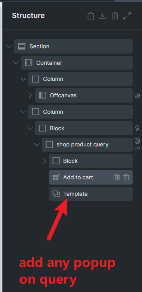Expand the Structure panel with arrows icon
142x292 pixels.
point(127,16)
